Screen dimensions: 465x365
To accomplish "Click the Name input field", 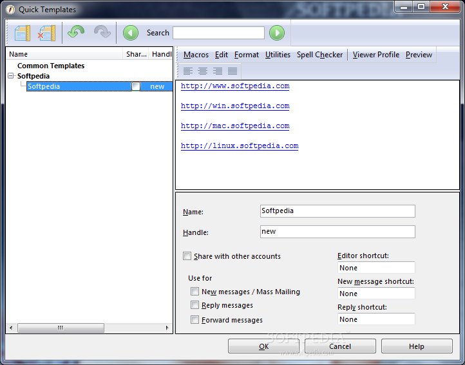I will tap(337, 211).
